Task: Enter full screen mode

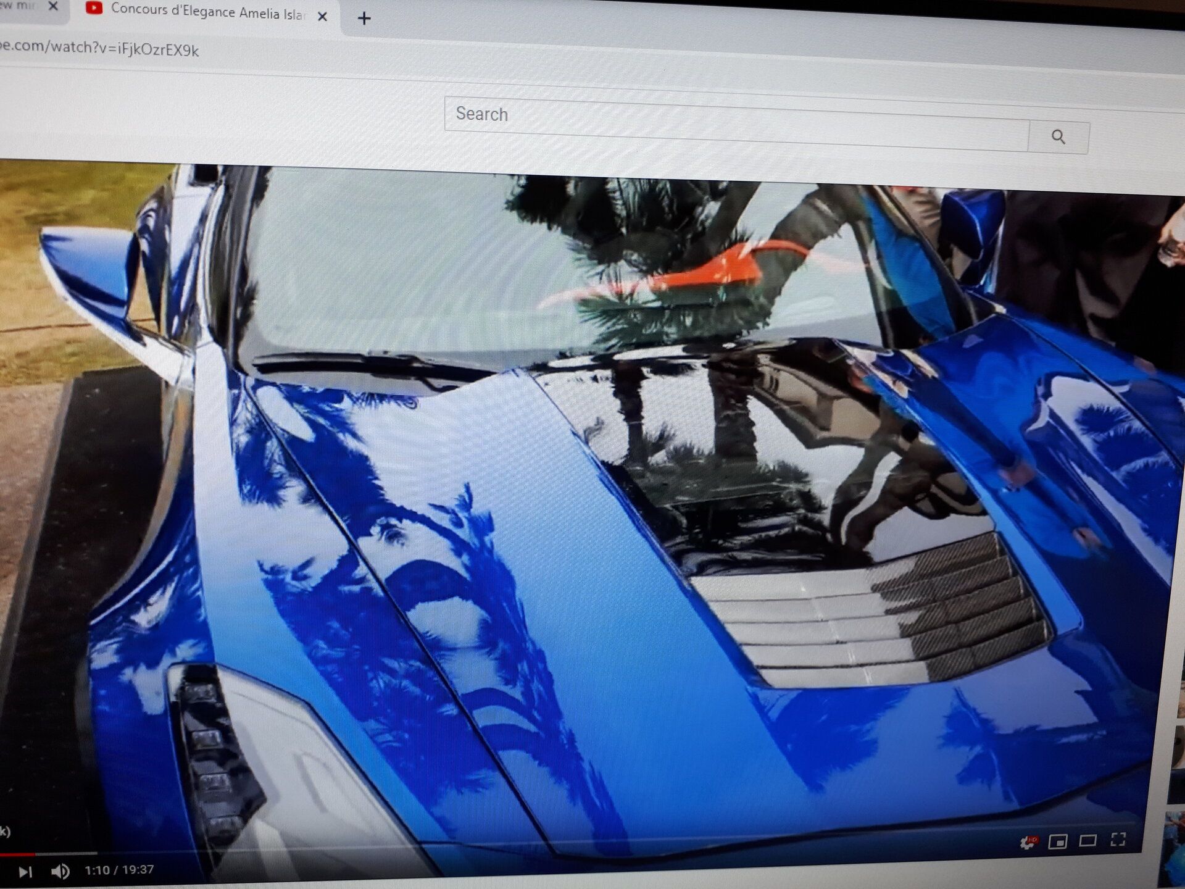Action: tap(1118, 839)
